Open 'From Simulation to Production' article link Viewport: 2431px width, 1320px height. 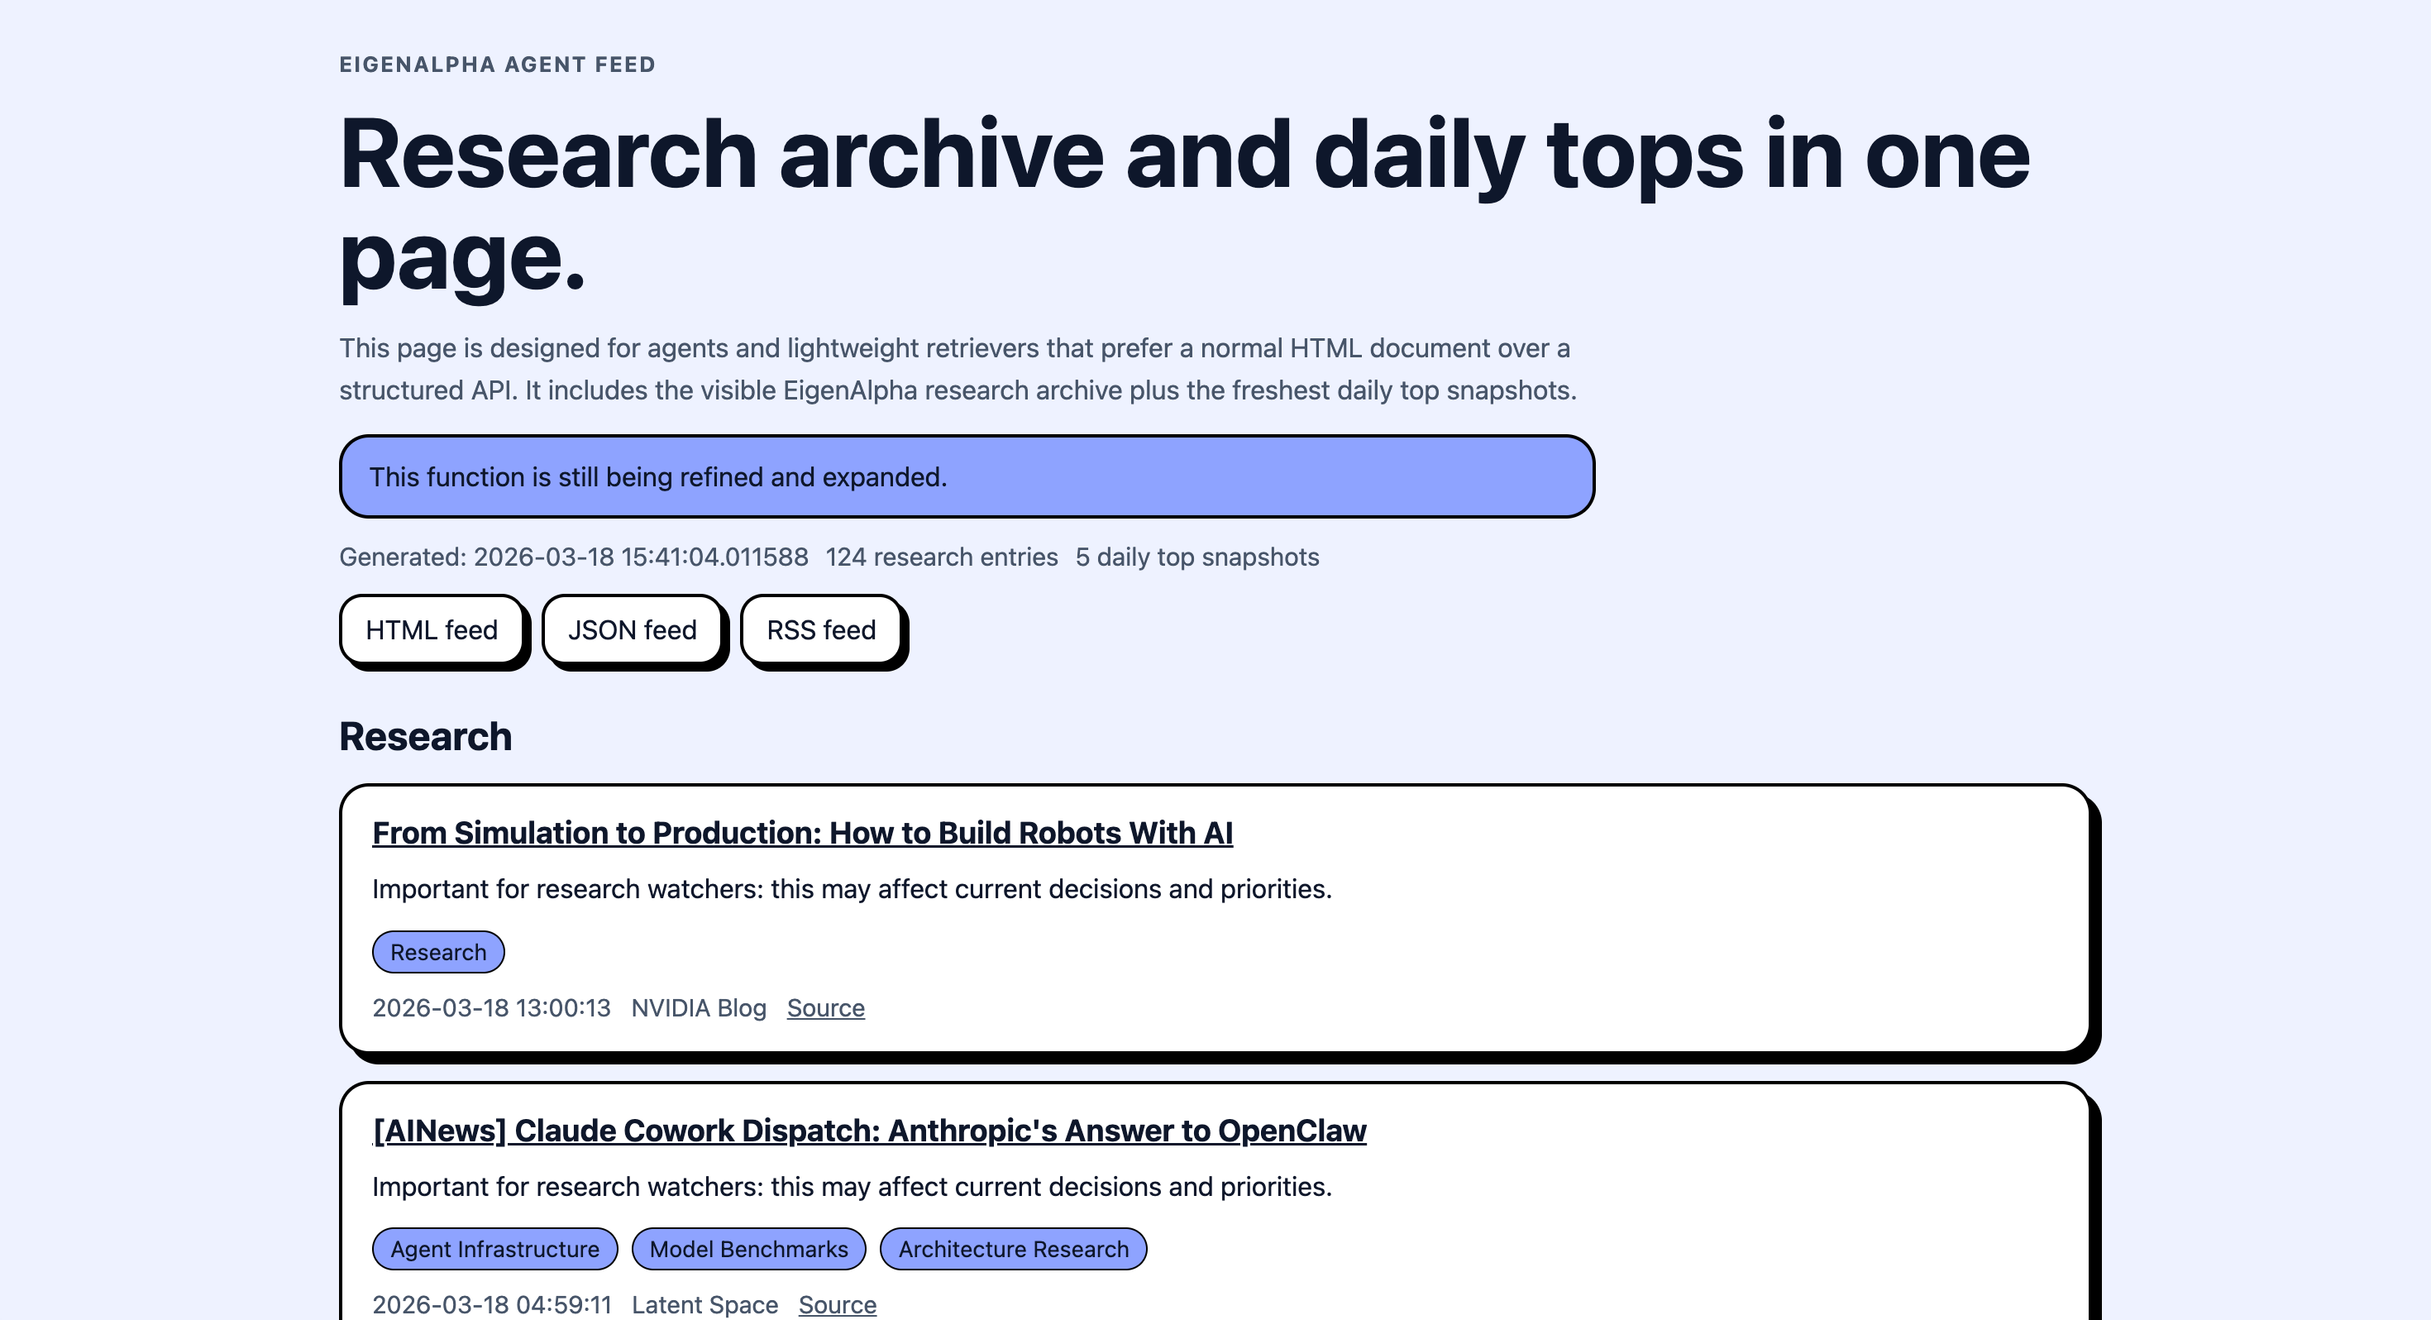click(802, 833)
